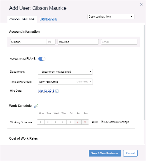
Task: Select the Account Settings tab
Action: (x=22, y=19)
